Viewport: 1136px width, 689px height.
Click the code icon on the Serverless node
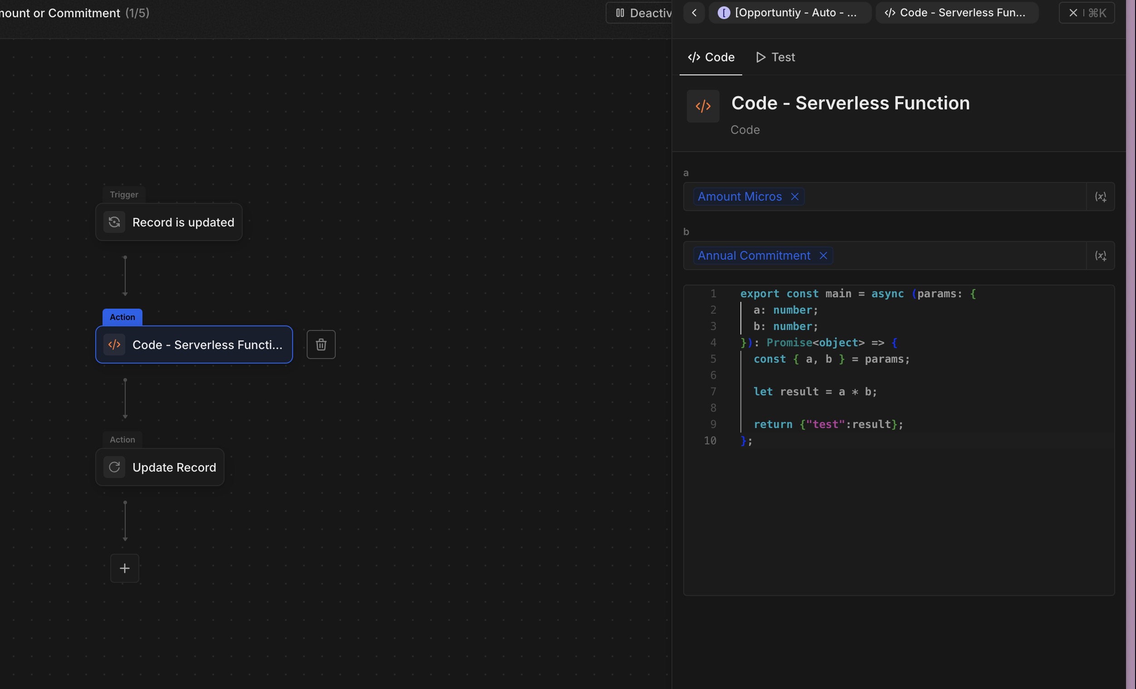(x=114, y=344)
